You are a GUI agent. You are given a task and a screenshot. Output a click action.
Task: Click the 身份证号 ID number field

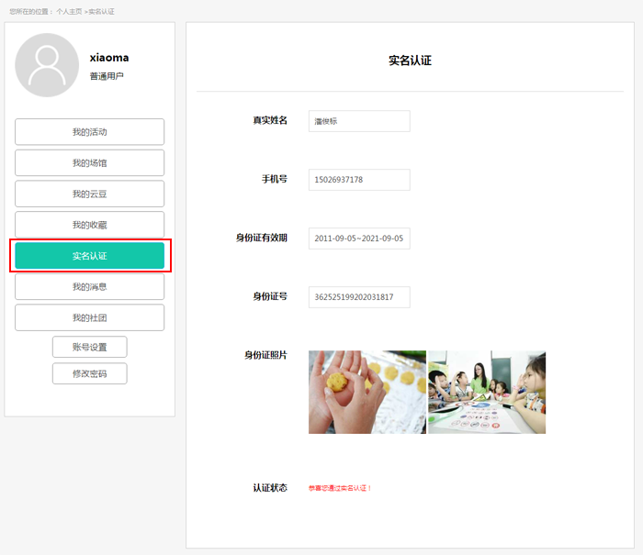pyautogui.click(x=358, y=297)
